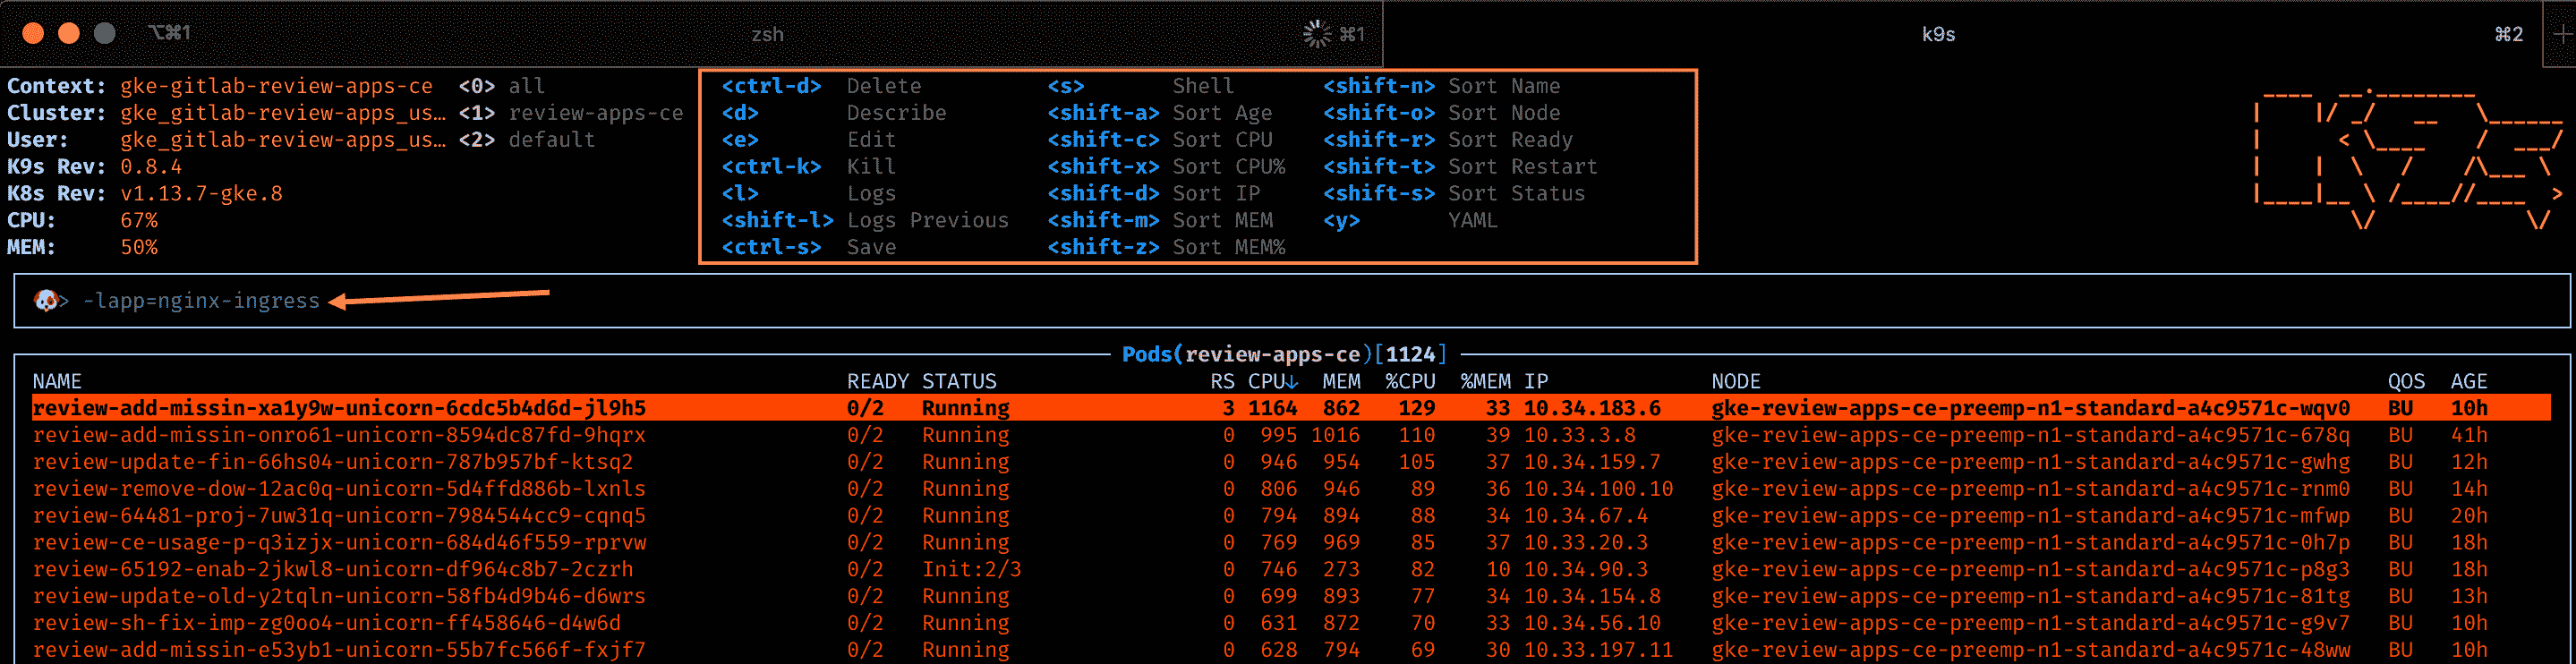Click the k9s dog prompt icon

[46, 300]
